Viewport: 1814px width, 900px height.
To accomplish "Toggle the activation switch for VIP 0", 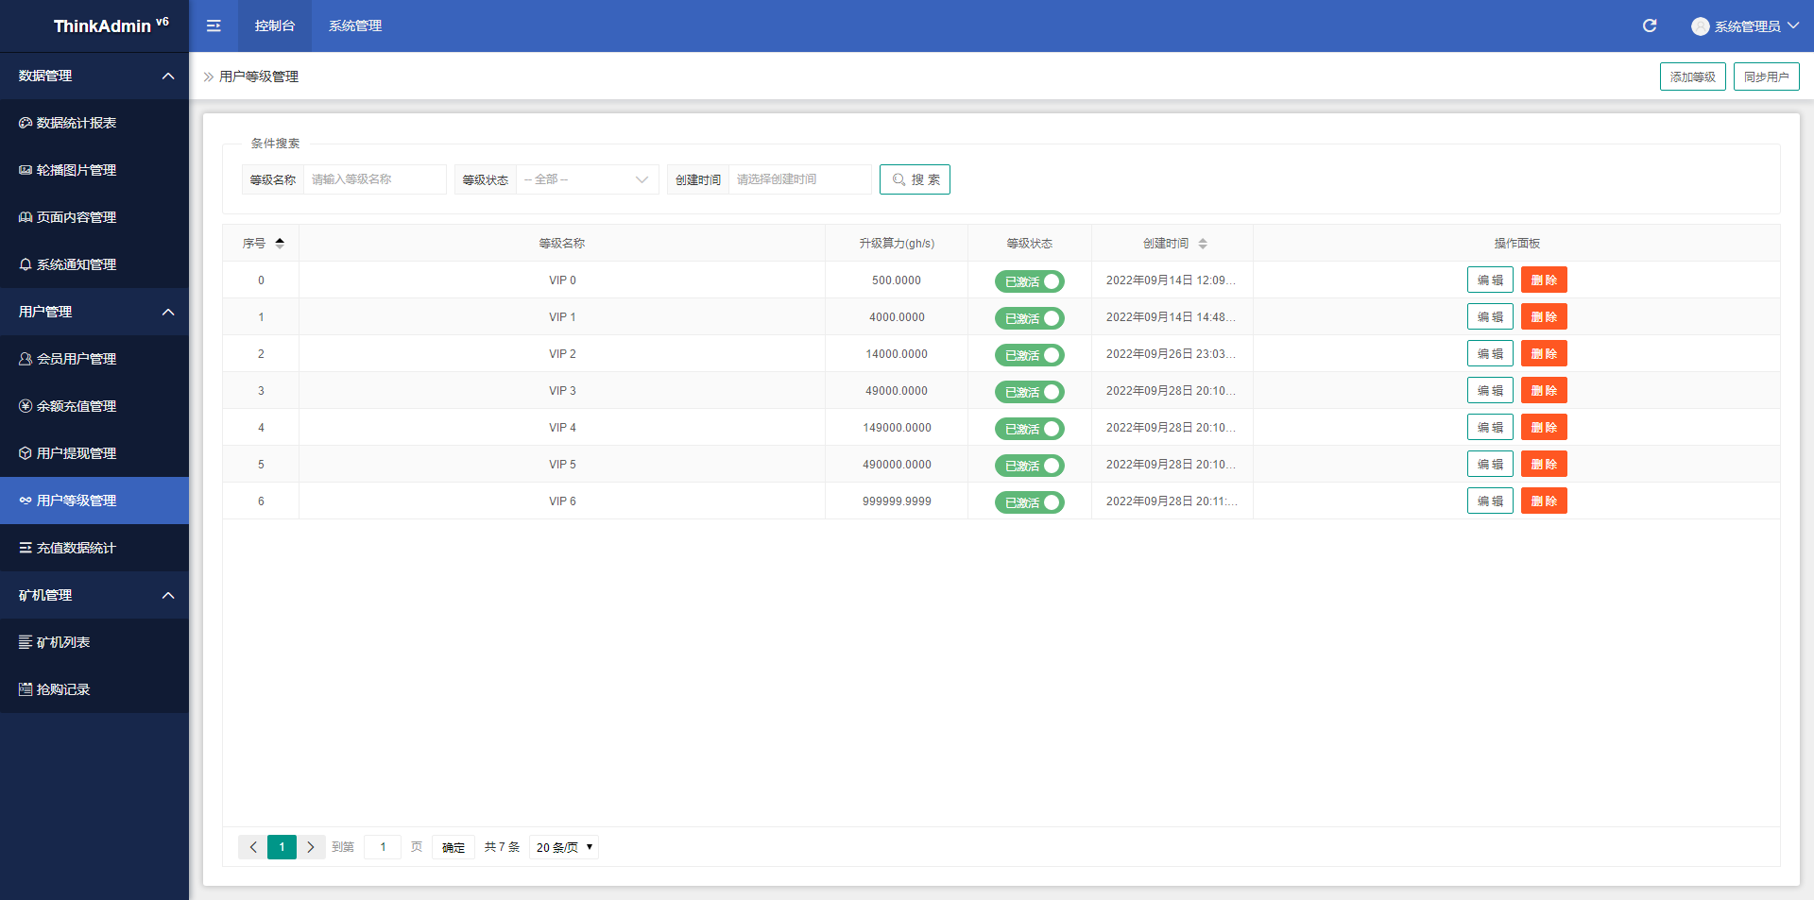I will pos(1029,281).
